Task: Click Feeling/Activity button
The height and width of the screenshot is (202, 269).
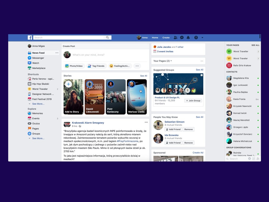Action: point(120,66)
